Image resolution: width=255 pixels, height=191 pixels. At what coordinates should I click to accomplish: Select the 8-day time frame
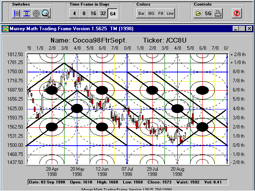click(83, 13)
